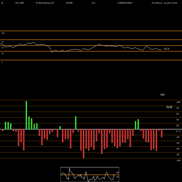Click the '100' label on the right MR axis
This screenshot has width=182, height=182.
pyautogui.click(x=178, y=102)
